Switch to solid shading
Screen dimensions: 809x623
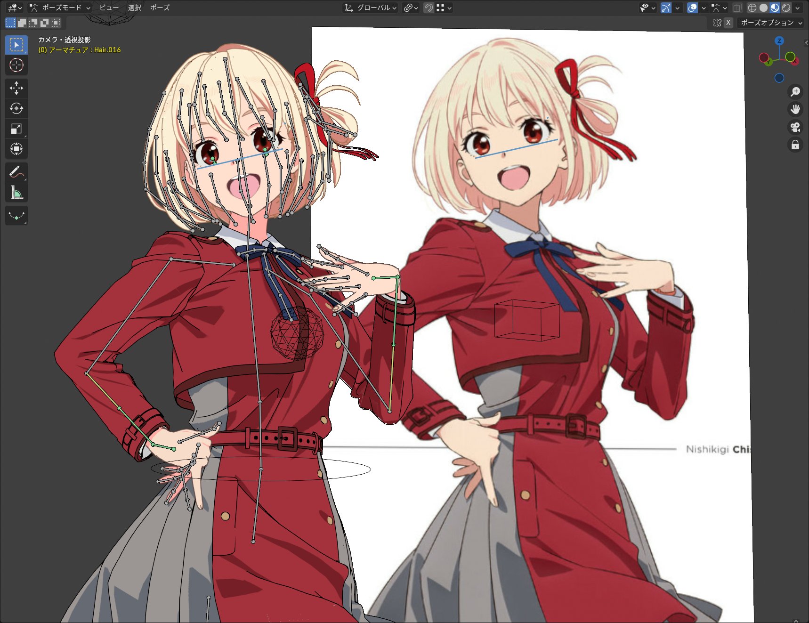763,8
